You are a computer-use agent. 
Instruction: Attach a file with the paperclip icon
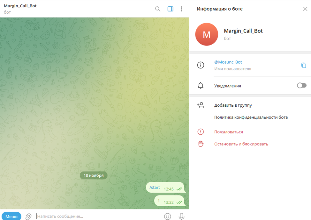tap(28, 216)
